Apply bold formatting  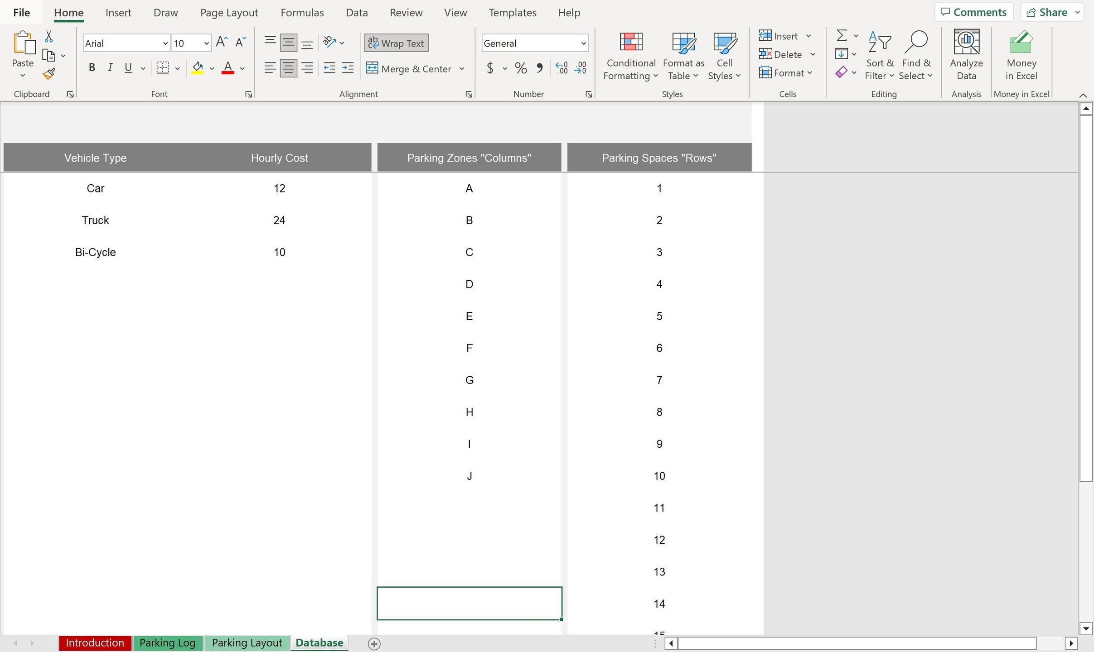point(92,67)
